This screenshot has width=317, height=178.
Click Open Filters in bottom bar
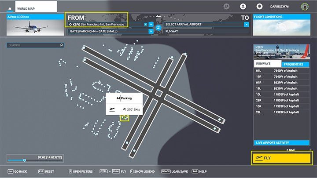tap(82, 171)
